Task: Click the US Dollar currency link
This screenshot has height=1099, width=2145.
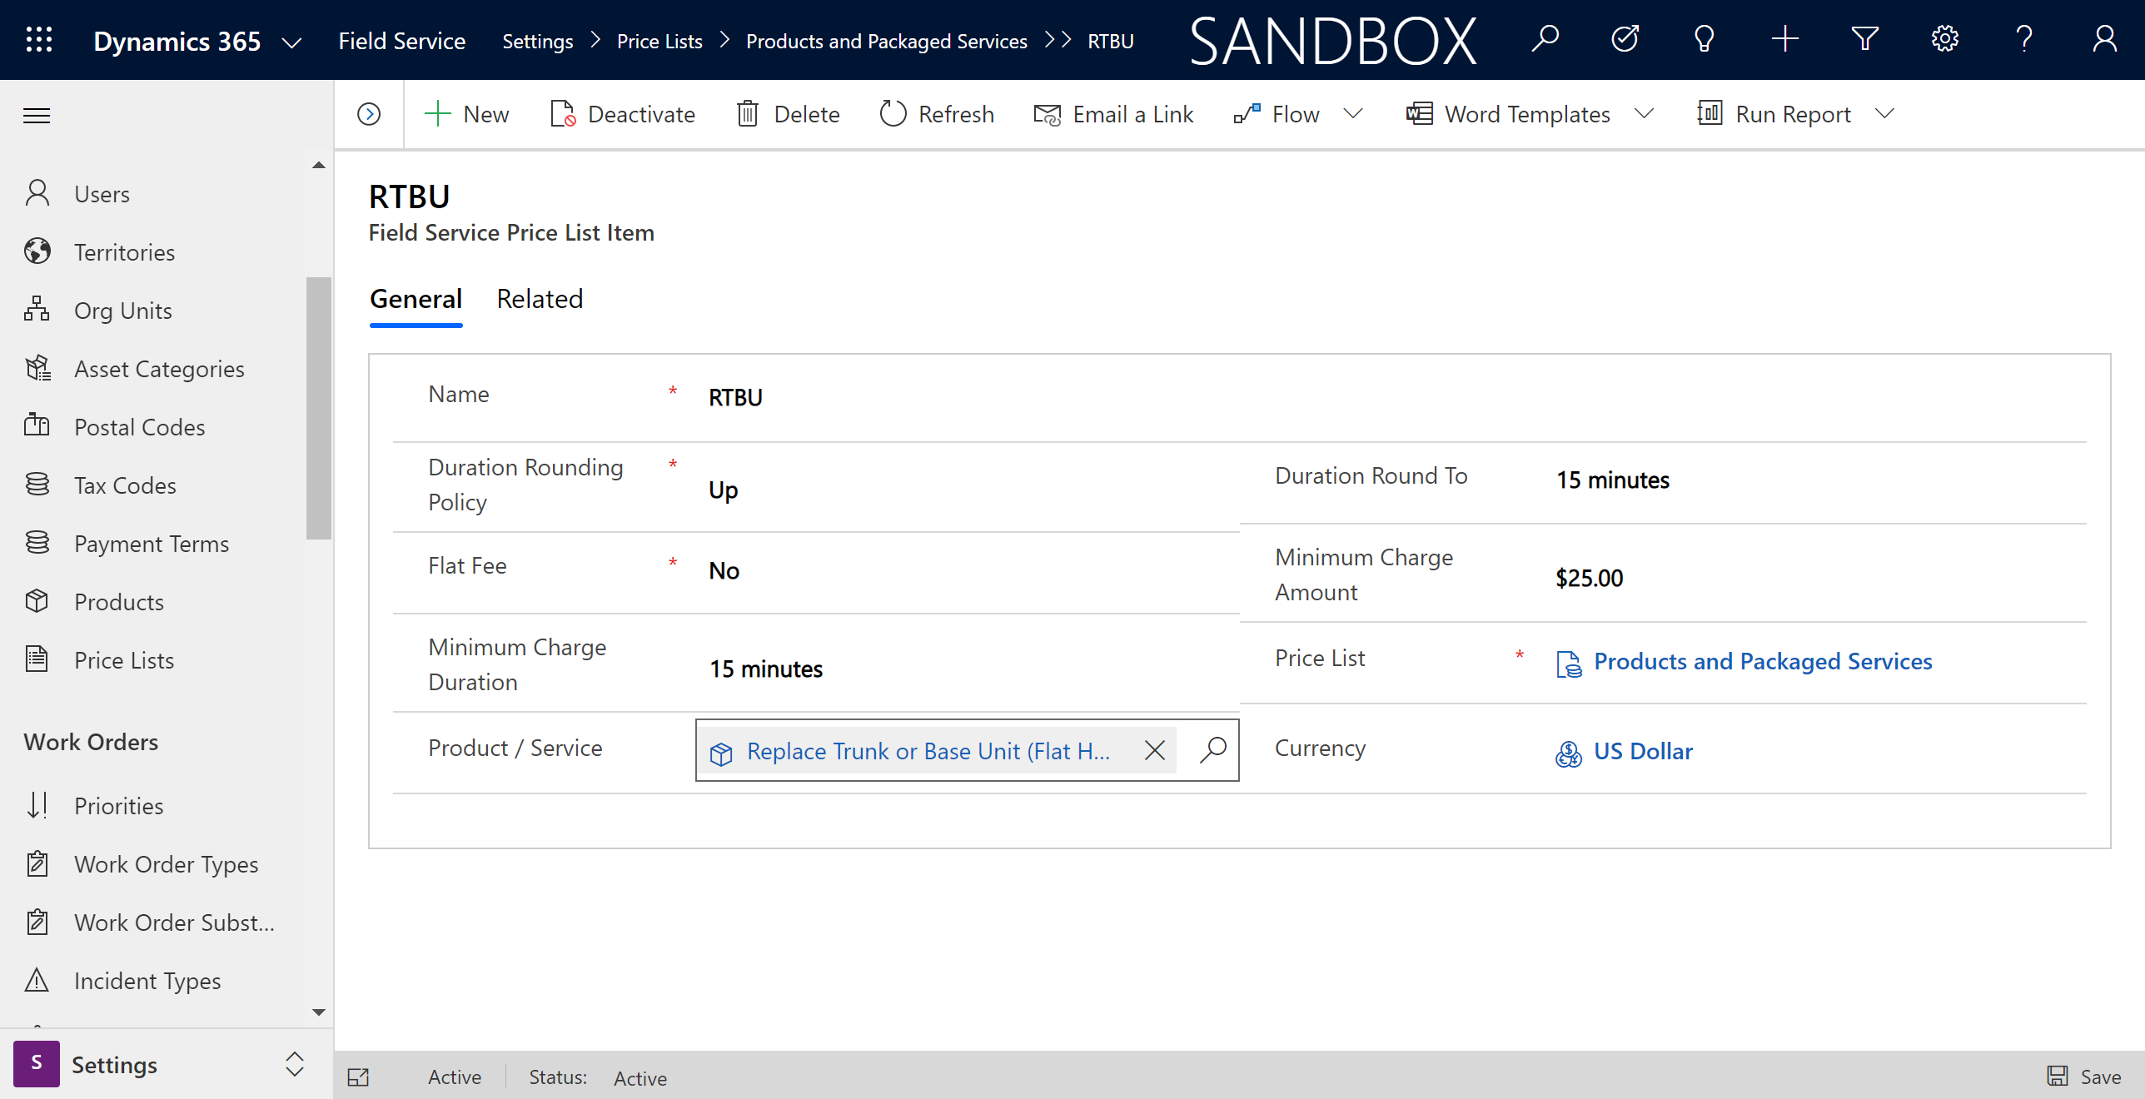Action: coord(1643,750)
